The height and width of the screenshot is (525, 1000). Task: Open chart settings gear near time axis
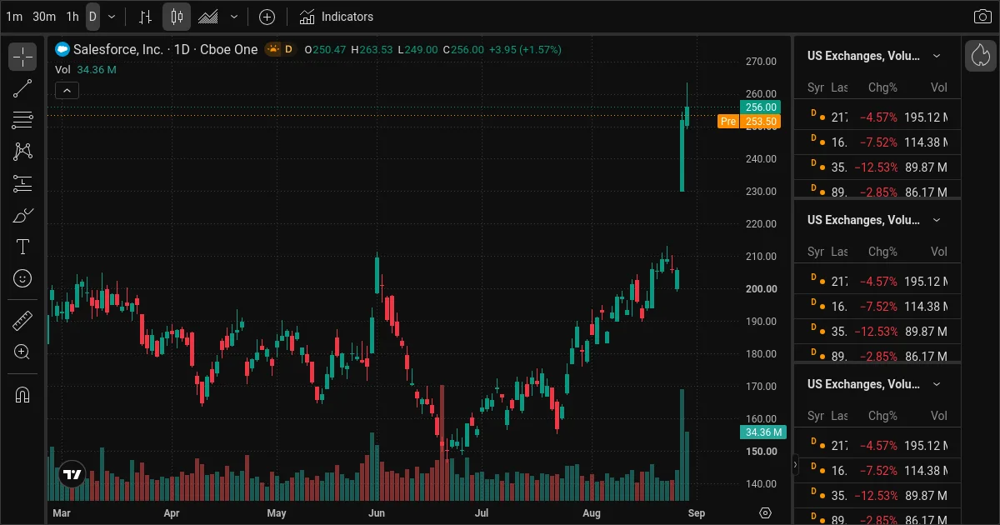766,512
